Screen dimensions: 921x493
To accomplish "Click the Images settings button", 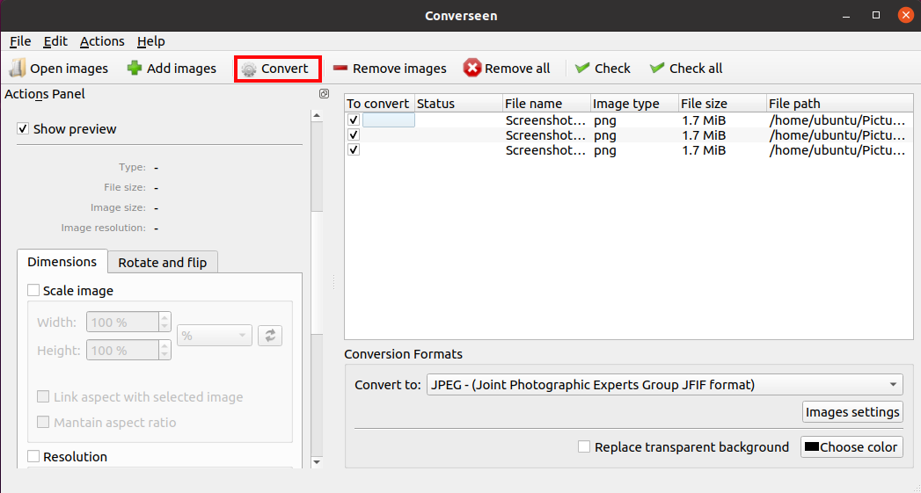I will [x=852, y=412].
